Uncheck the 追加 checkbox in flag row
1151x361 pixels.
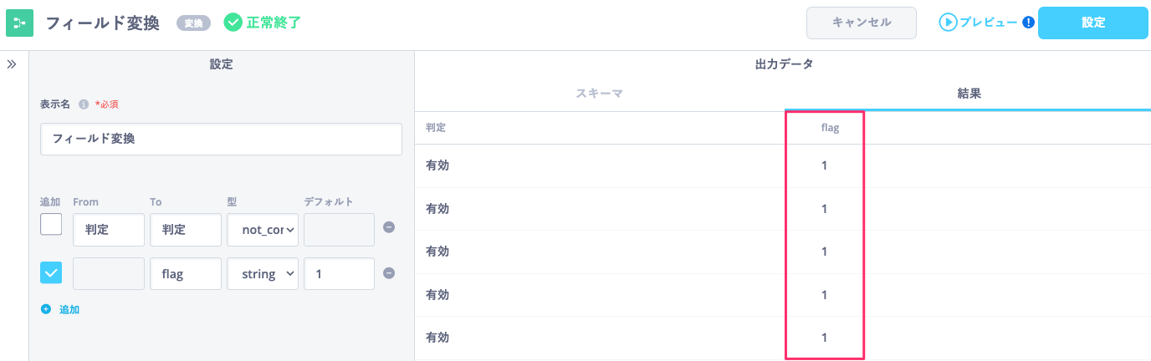[x=51, y=272]
